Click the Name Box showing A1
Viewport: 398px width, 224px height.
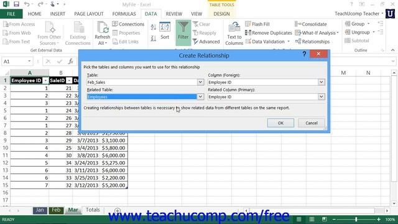tap(17, 62)
